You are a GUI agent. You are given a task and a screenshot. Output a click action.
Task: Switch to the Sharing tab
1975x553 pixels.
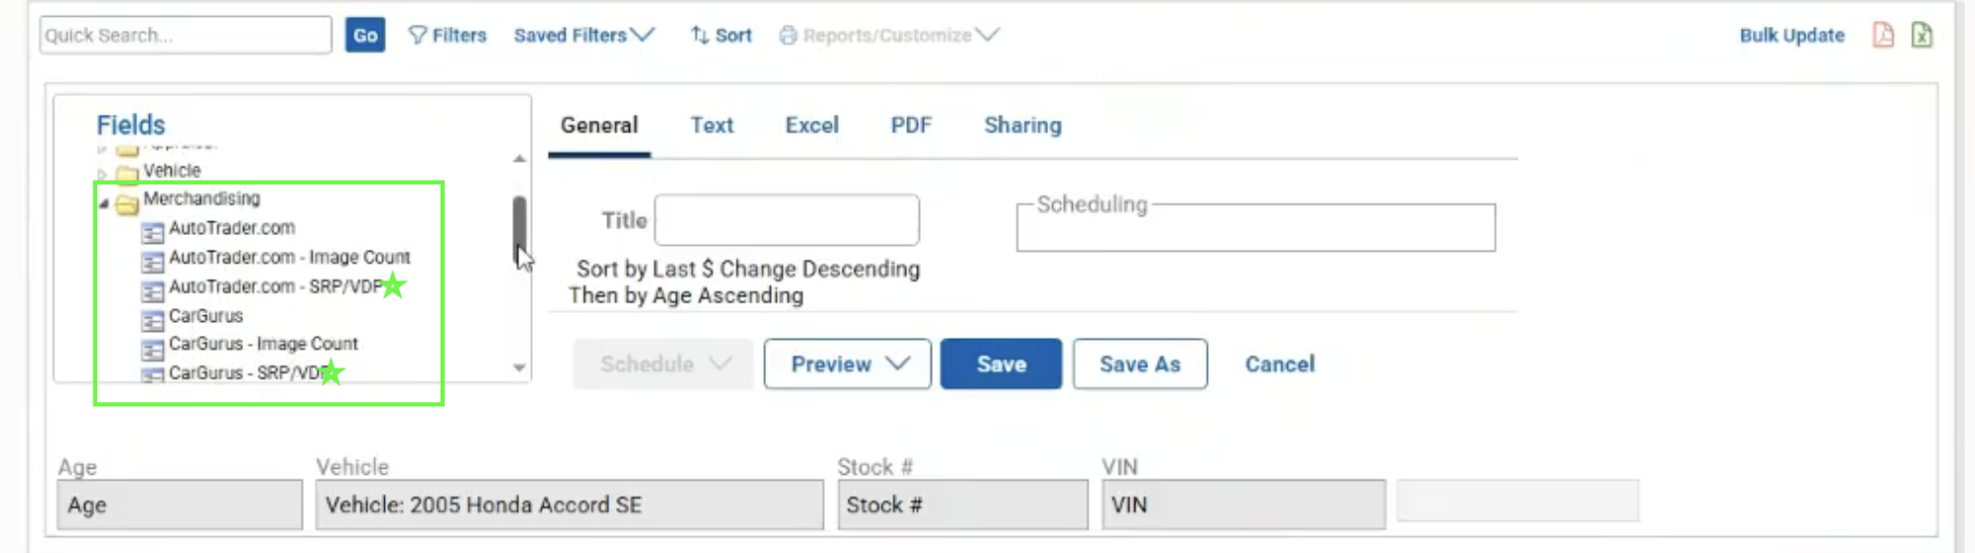[1022, 126]
